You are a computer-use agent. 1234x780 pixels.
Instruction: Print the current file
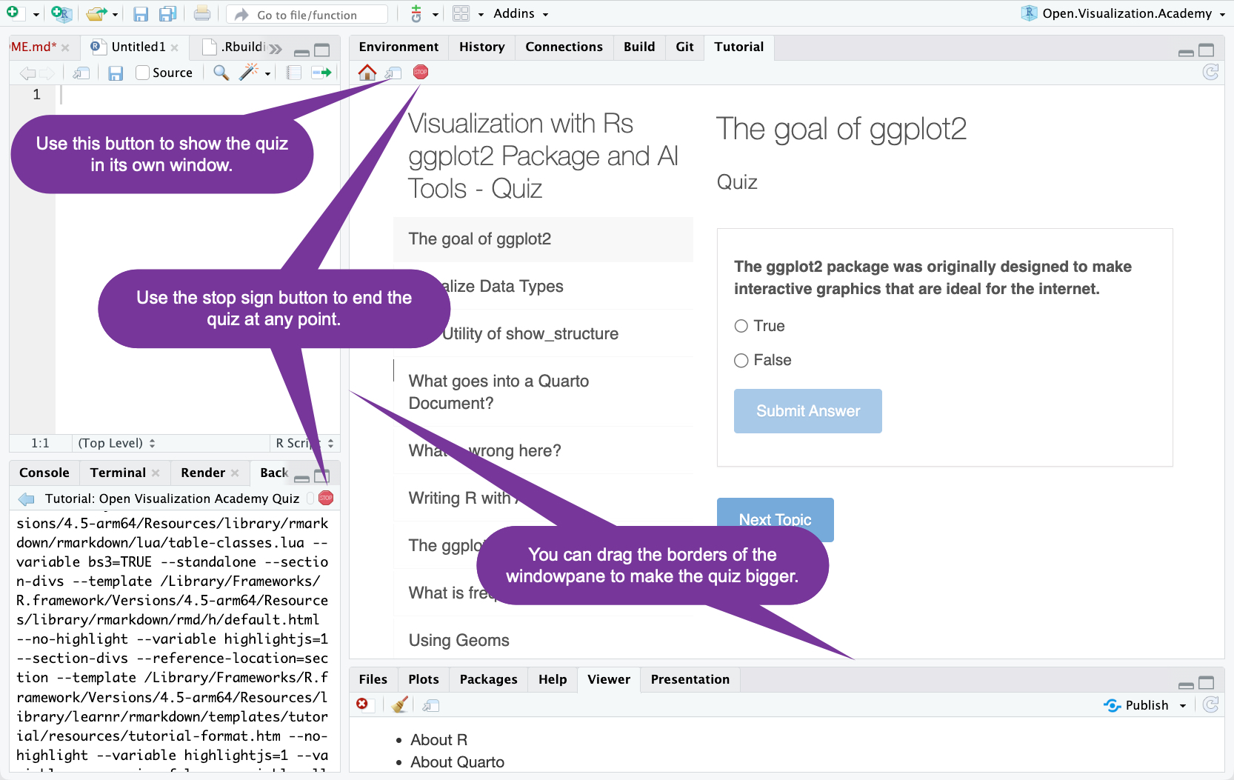click(201, 13)
